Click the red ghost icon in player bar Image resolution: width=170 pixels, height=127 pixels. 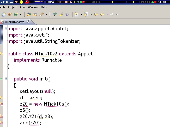pos(27,2)
